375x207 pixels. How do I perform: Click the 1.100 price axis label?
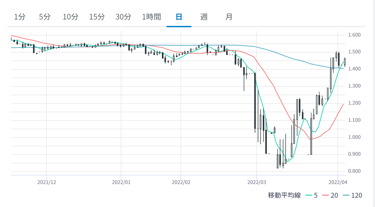(355, 120)
